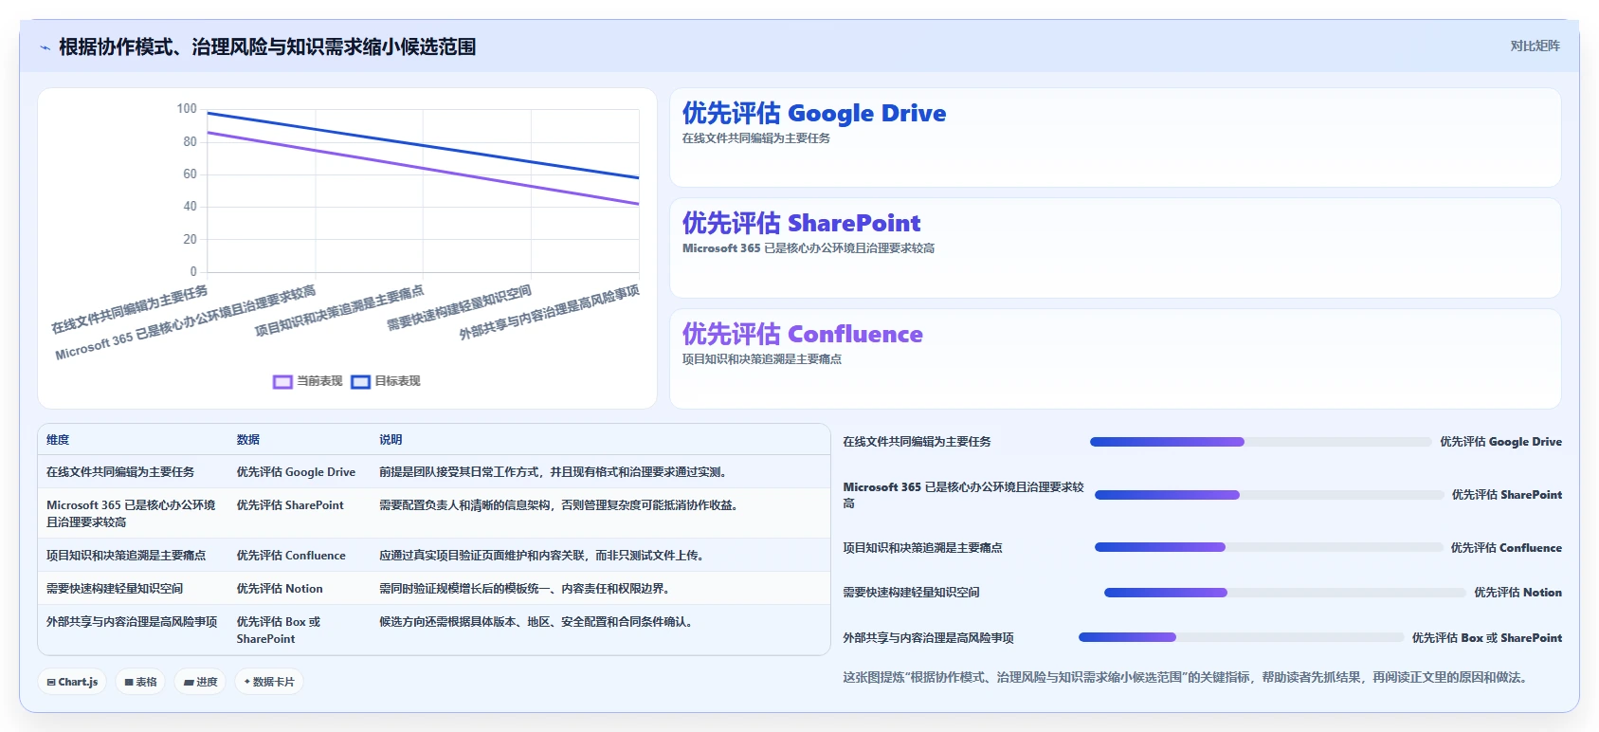Select Microsoft 365 已是核心办公环境 in the table's first column

[x=131, y=514]
